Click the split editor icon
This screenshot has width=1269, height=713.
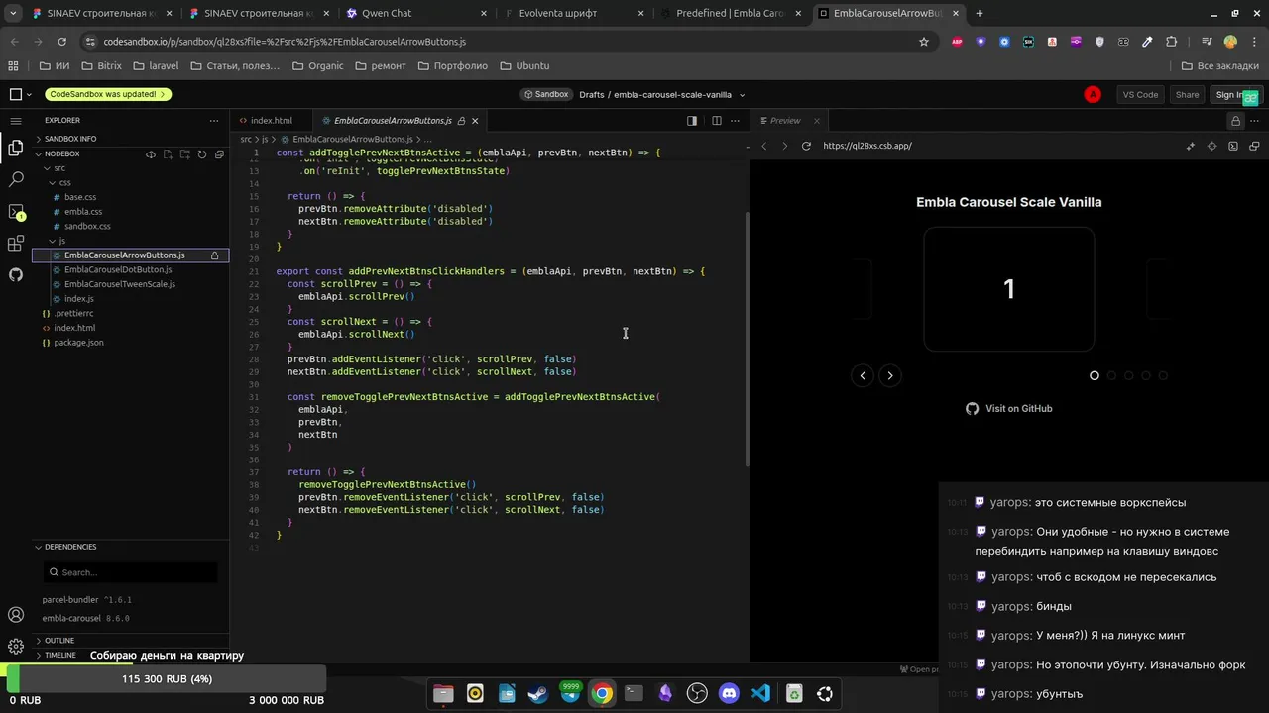716,121
